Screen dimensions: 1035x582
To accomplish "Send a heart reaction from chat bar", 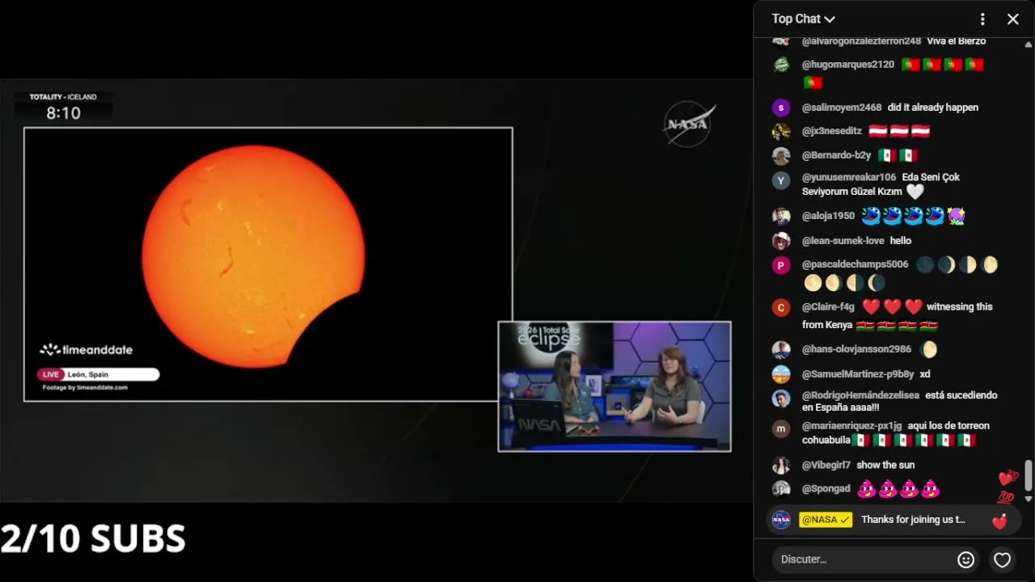I will click(1003, 559).
